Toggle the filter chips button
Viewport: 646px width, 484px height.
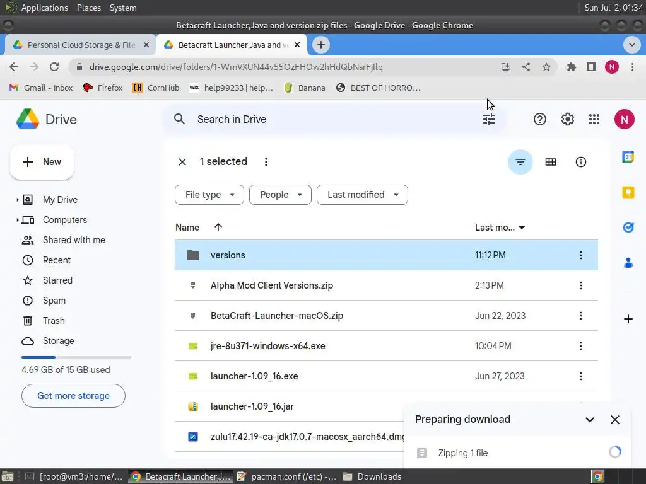point(520,162)
